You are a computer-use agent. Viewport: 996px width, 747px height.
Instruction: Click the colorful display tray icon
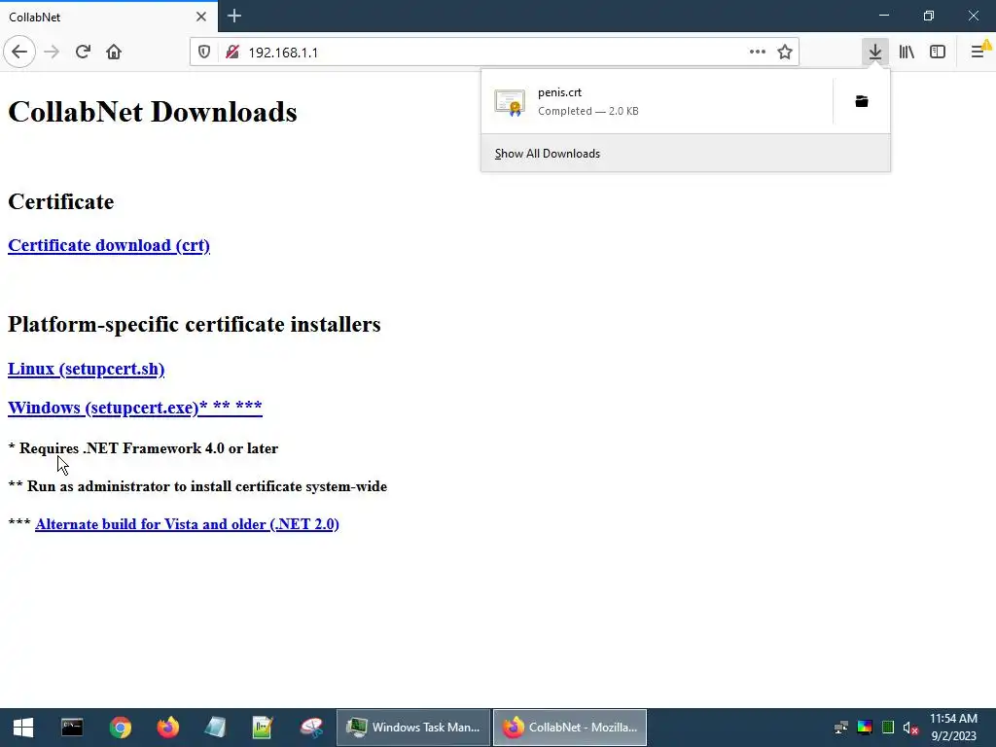click(865, 728)
